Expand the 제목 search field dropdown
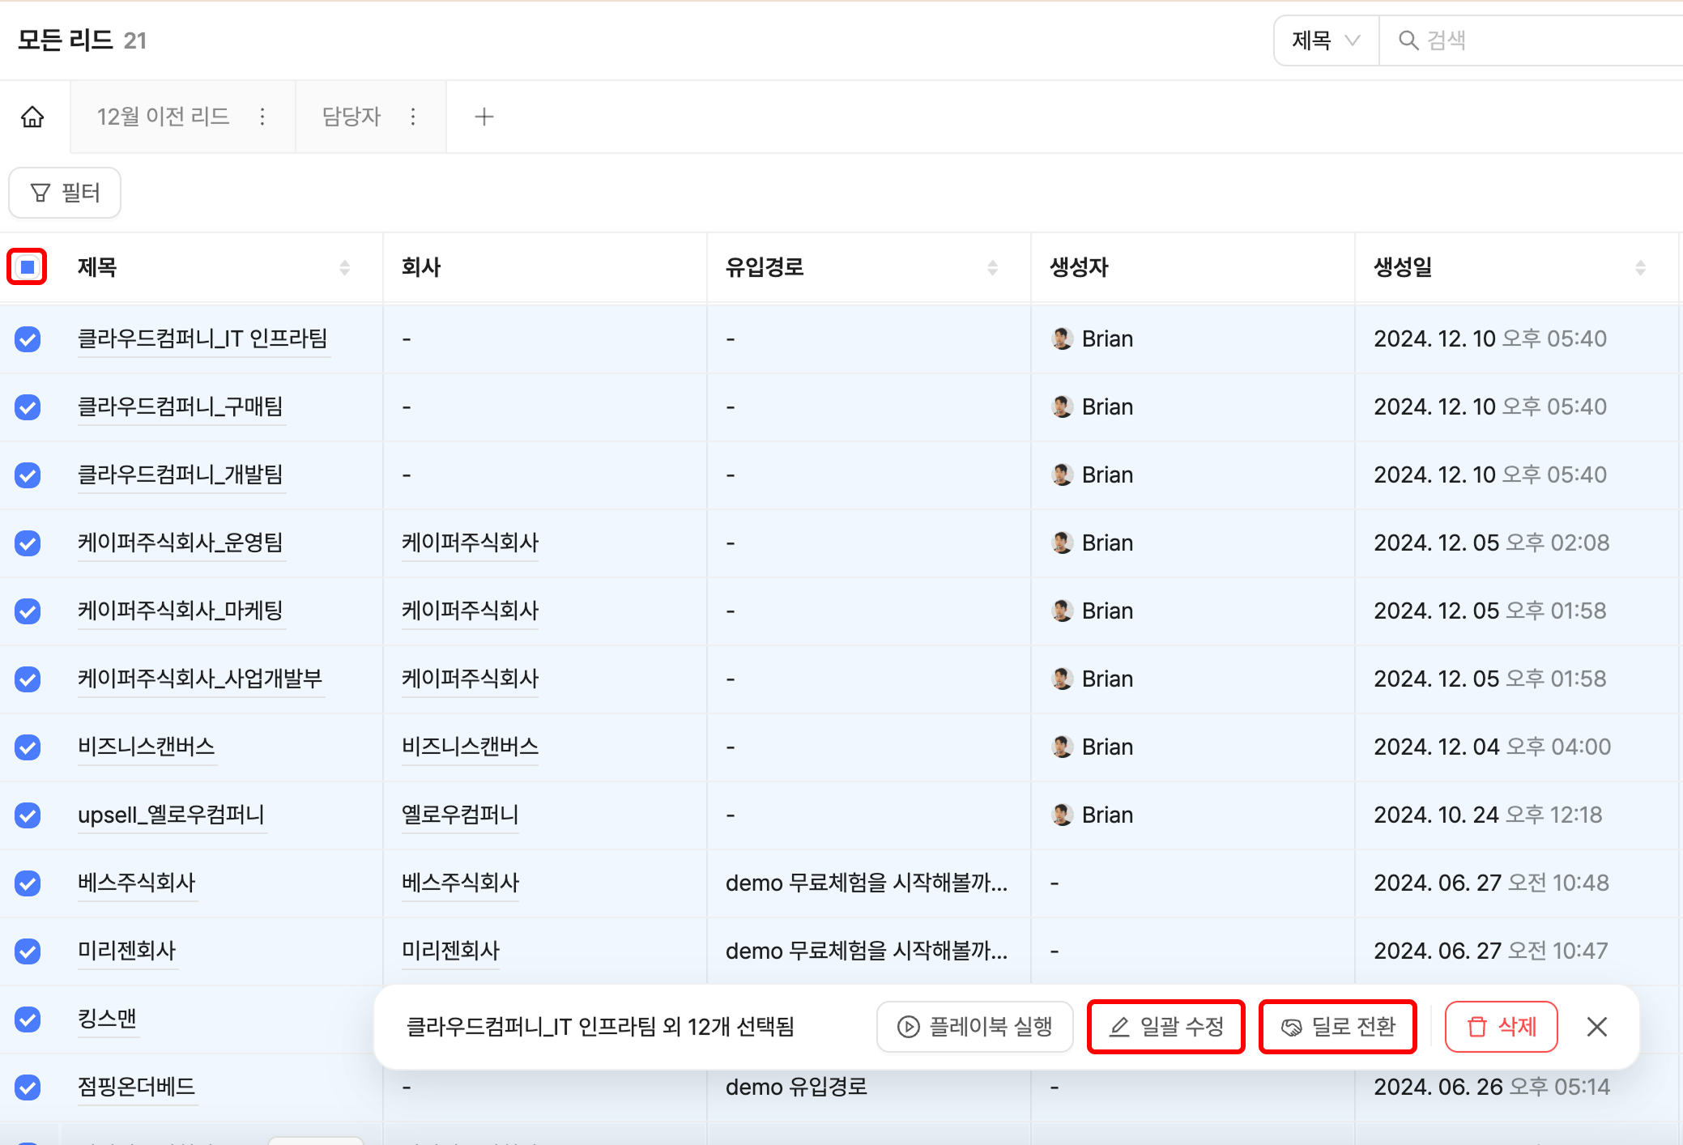Screen dimensions: 1683x1145 coord(1326,40)
